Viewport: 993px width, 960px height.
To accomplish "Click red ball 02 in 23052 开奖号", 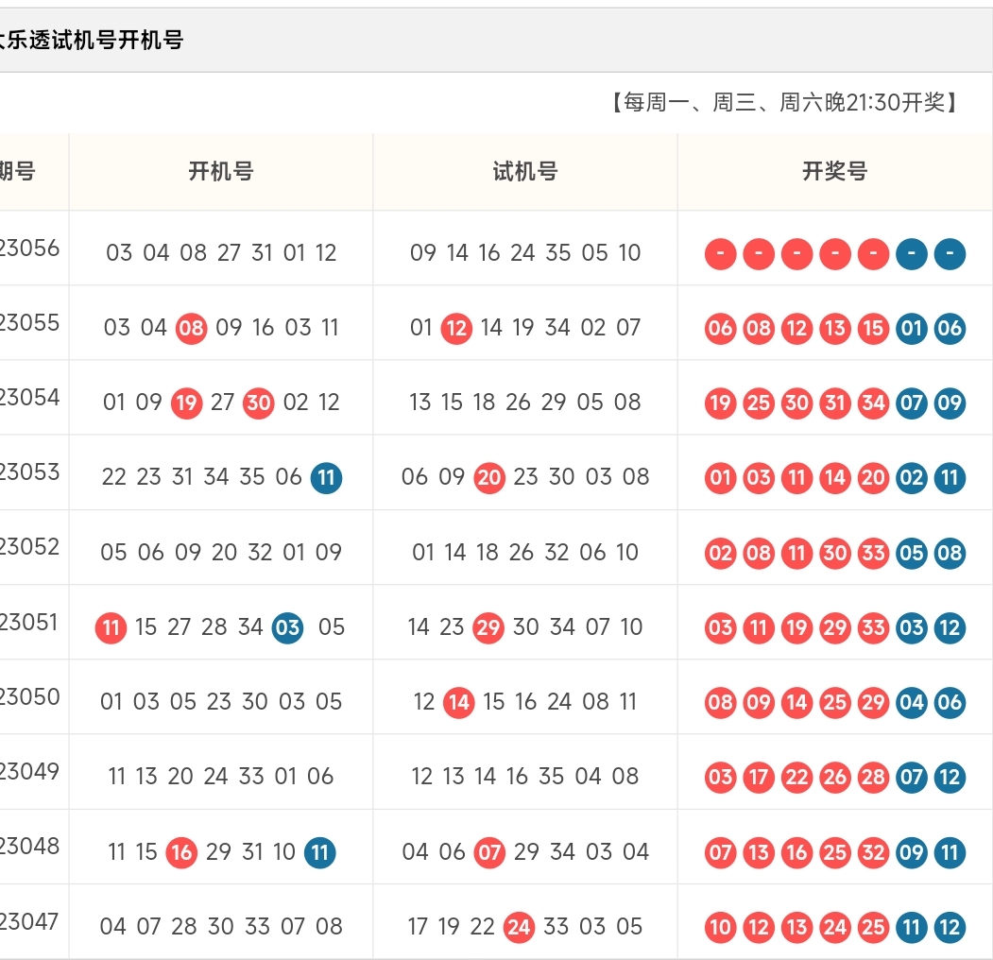I will coord(721,553).
